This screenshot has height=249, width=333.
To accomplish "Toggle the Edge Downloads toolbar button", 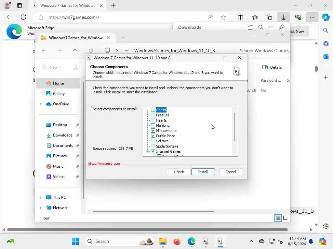I will coord(283,17).
